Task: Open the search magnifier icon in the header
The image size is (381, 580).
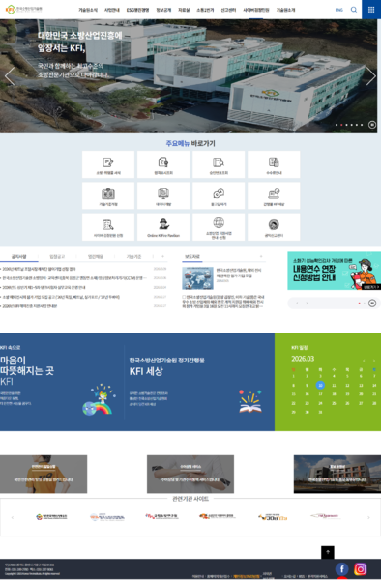Action: (x=354, y=10)
